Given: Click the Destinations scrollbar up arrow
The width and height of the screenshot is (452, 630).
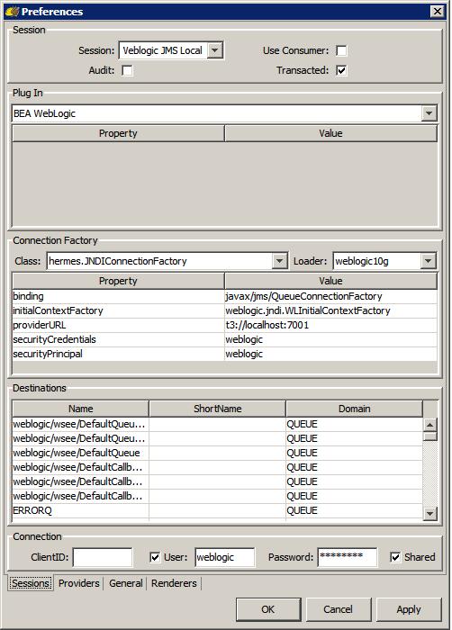Looking at the screenshot, I should pos(430,424).
